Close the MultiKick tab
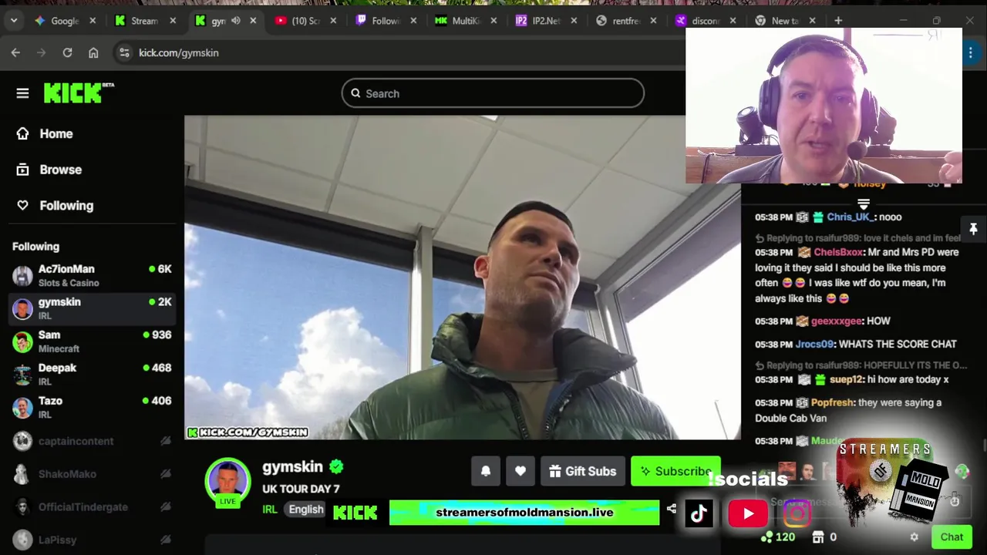This screenshot has height=555, width=987. [x=493, y=21]
